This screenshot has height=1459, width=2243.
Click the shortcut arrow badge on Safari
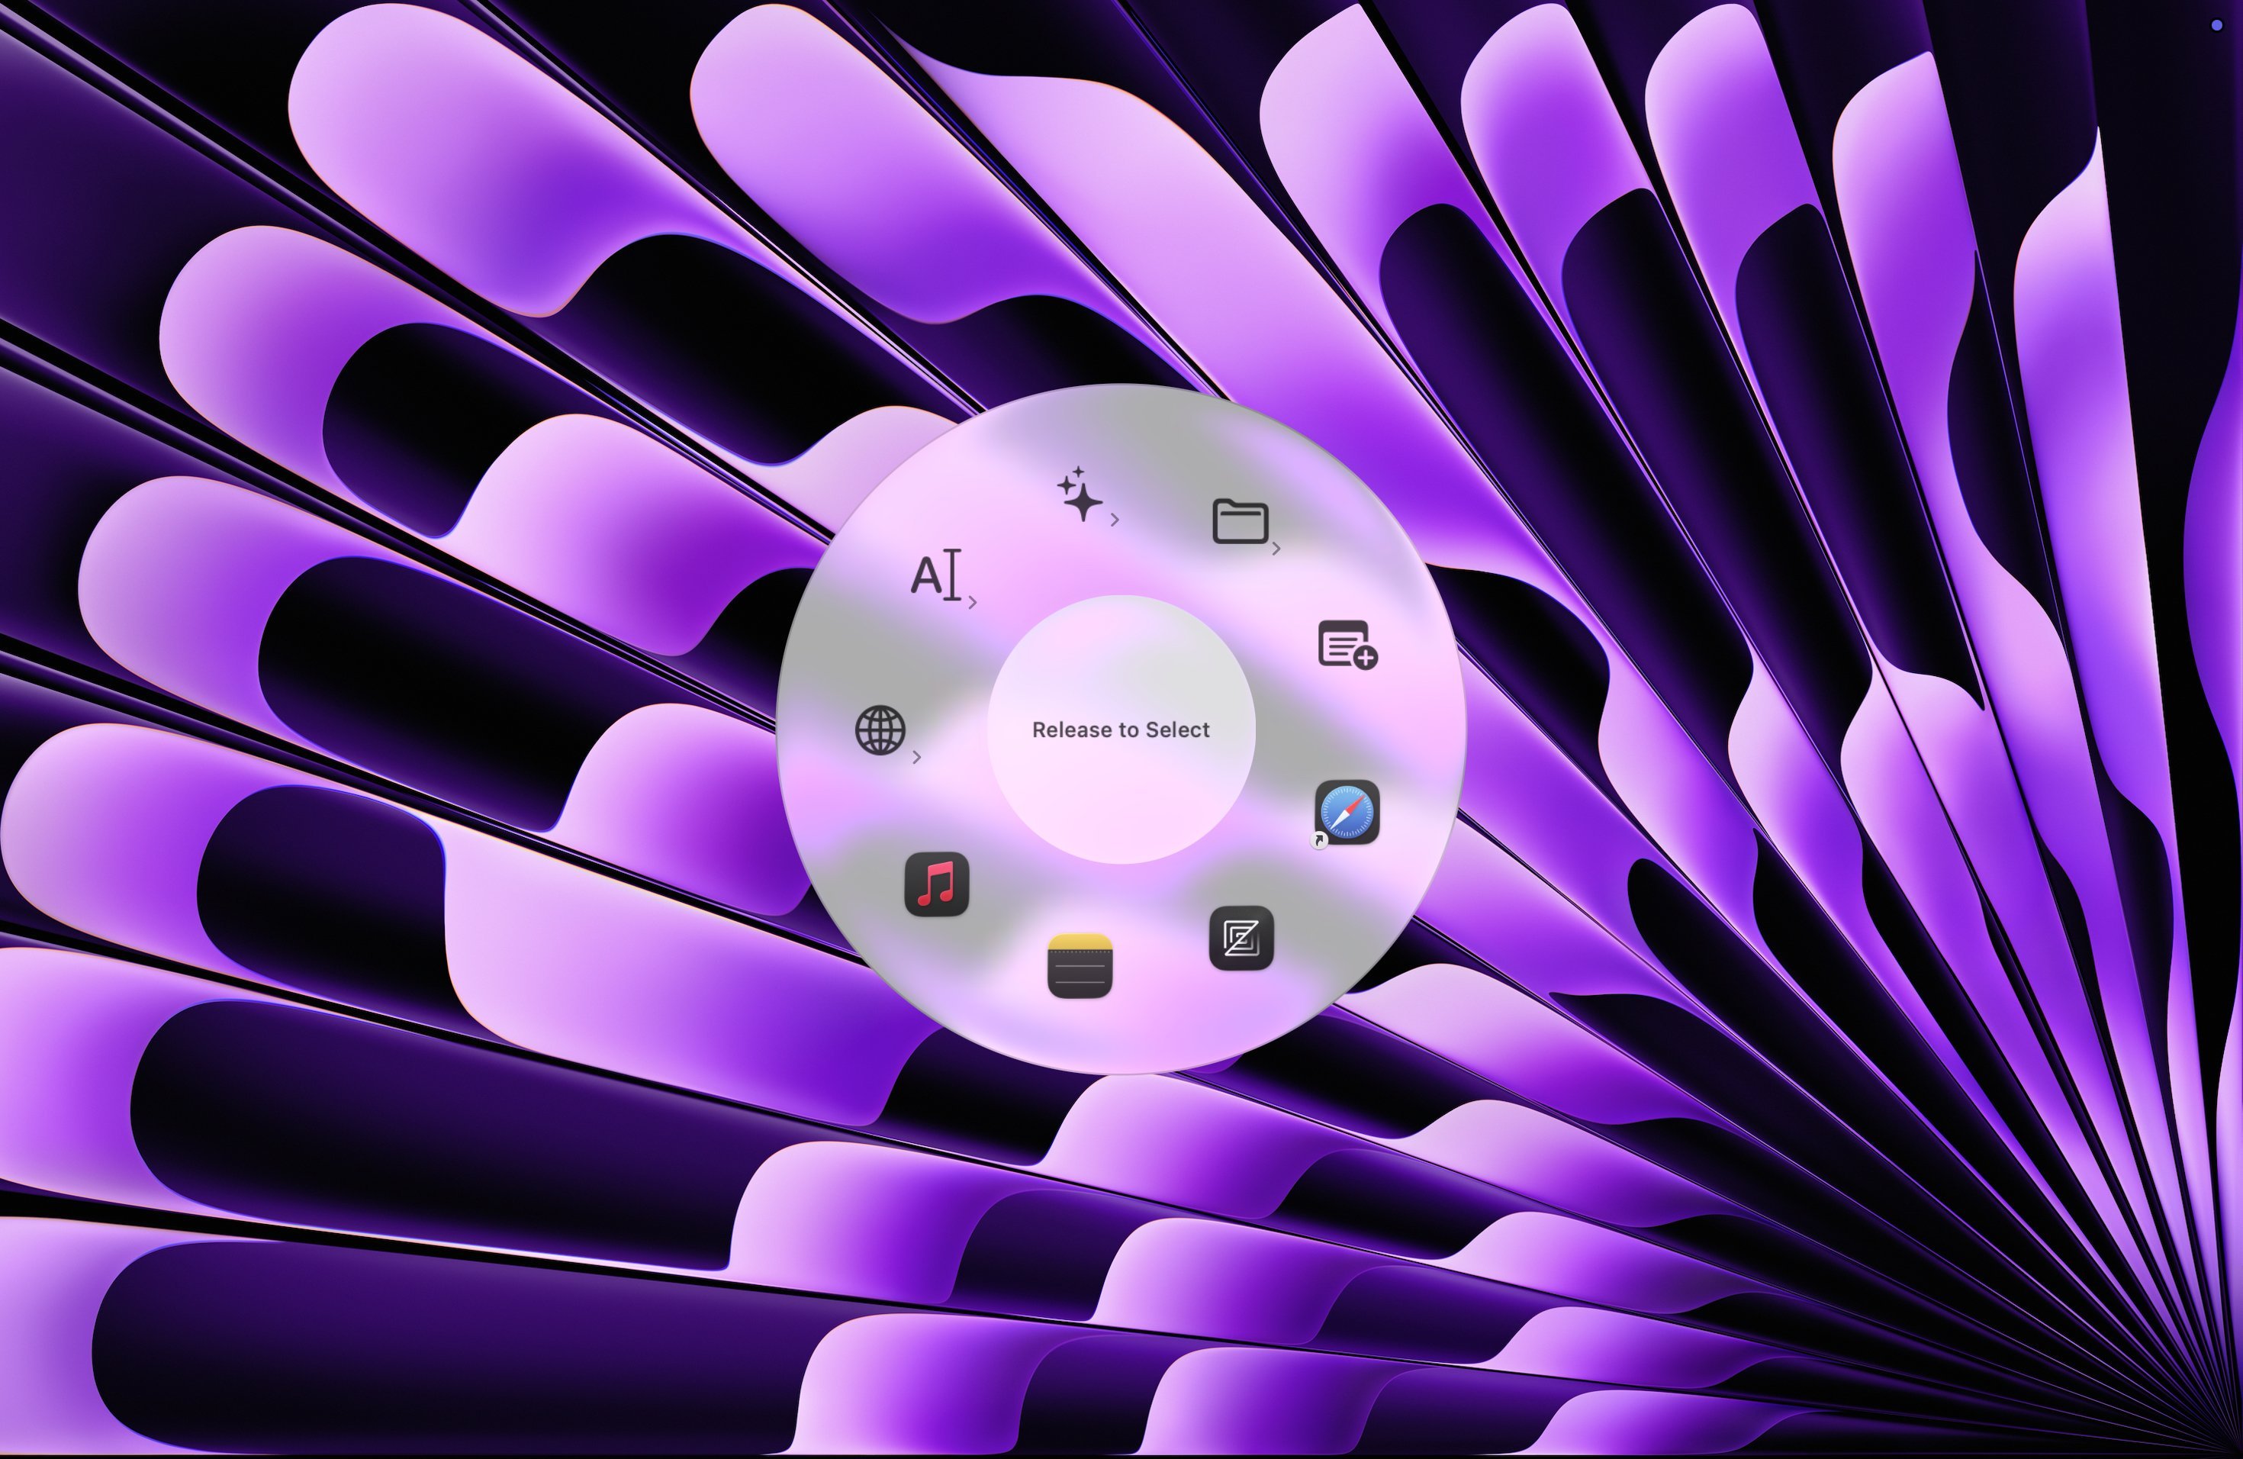1318,840
